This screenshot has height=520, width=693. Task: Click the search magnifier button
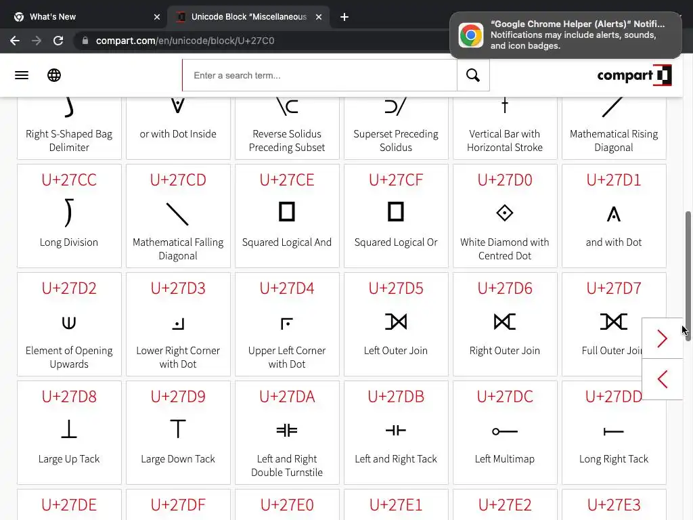473,75
